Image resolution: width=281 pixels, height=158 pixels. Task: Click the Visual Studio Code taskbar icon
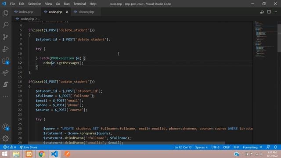click(54, 154)
